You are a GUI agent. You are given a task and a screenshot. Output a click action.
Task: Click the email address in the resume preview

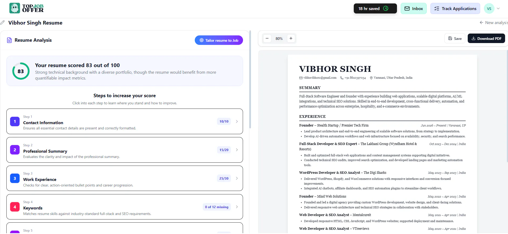pyautogui.click(x=320, y=78)
